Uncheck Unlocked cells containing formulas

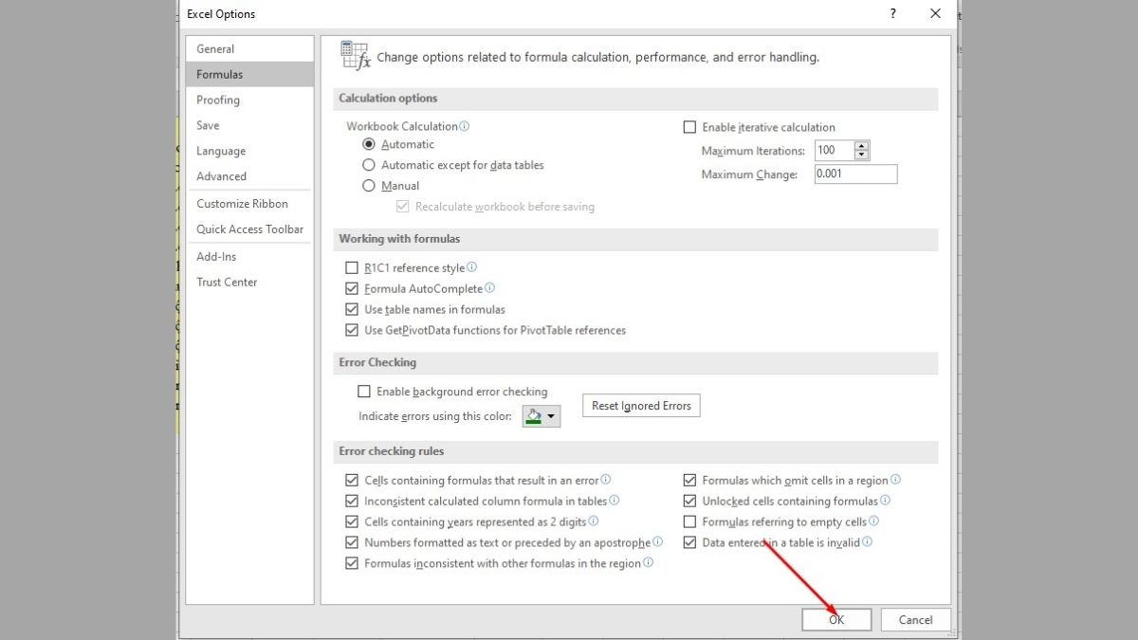(x=689, y=502)
